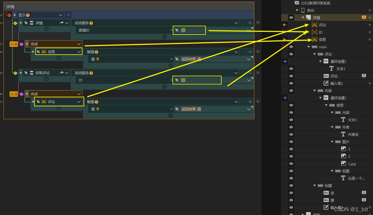Toggle visibility of Btn 发 layer
The height and width of the screenshot is (215, 373).
pyautogui.click(x=291, y=193)
